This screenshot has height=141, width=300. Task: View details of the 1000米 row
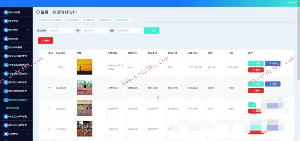point(256,63)
